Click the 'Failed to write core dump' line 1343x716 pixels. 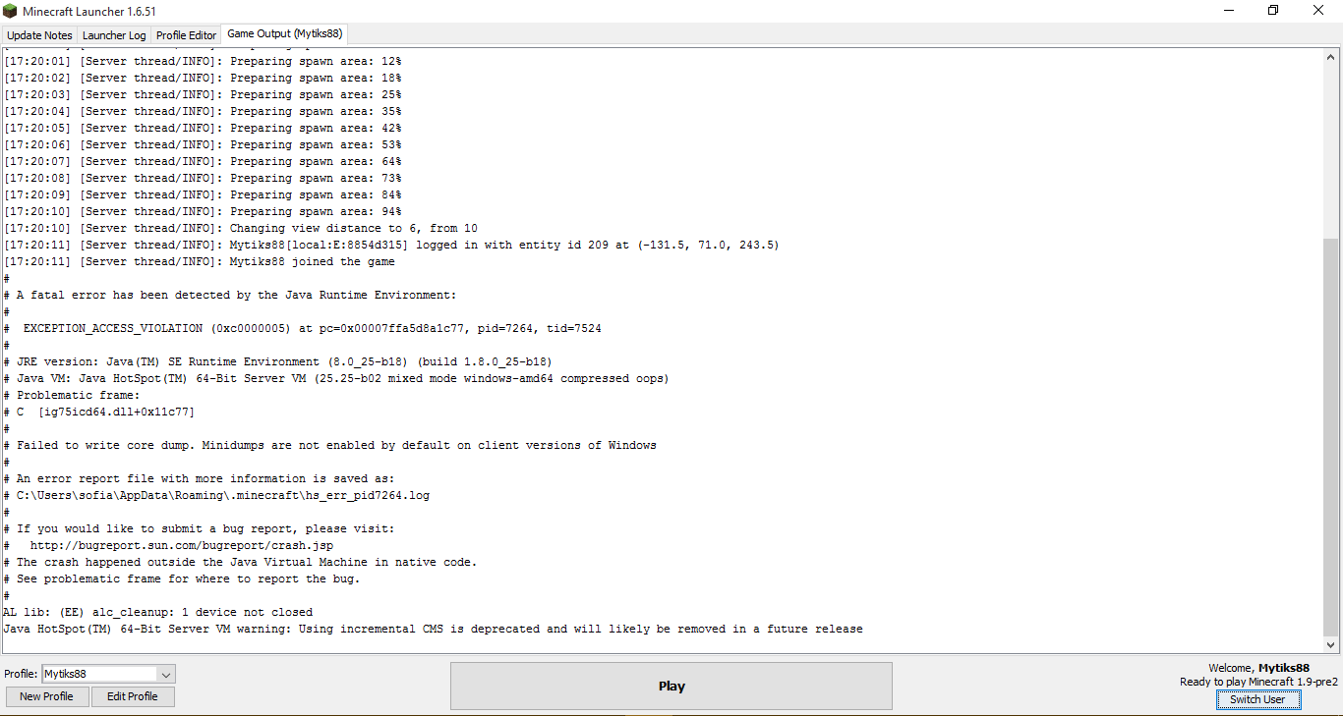330,445
